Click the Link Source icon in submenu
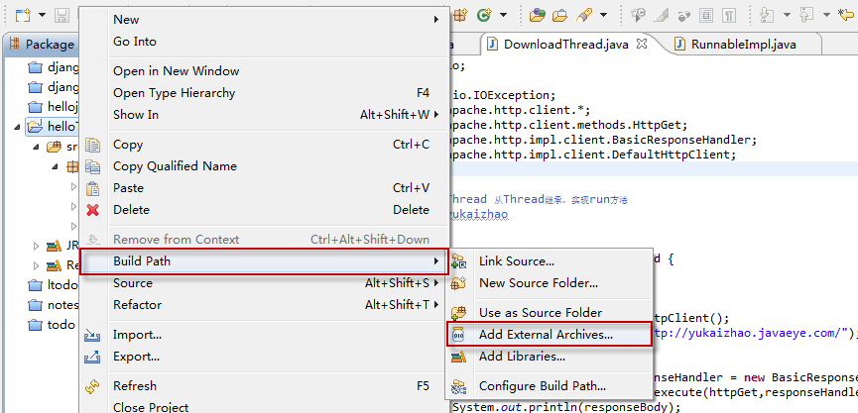Screen dimensions: 858x413 click(459, 261)
